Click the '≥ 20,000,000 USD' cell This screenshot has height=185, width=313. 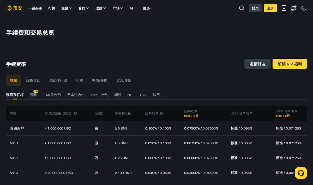[59, 173]
